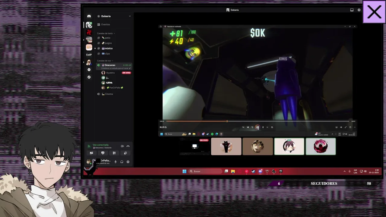The image size is (386, 217).
Task: Edit the Descanso channel status pencil icon
Action: pos(130,68)
